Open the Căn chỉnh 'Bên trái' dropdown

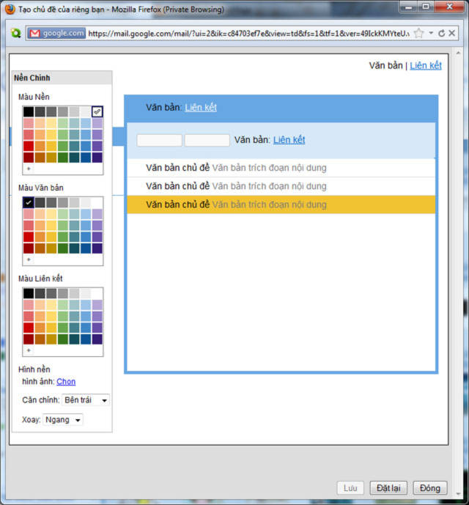[x=86, y=400]
